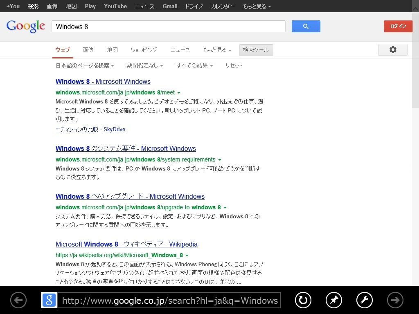Switch to the ニュース search tab
419x314 pixels.
(x=180, y=50)
